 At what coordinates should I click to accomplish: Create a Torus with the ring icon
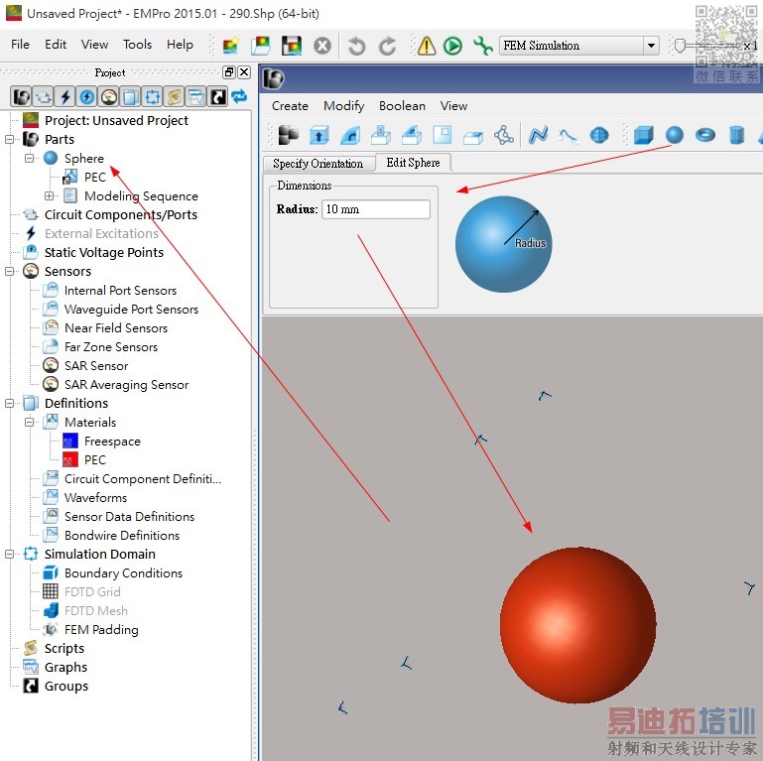click(x=705, y=135)
